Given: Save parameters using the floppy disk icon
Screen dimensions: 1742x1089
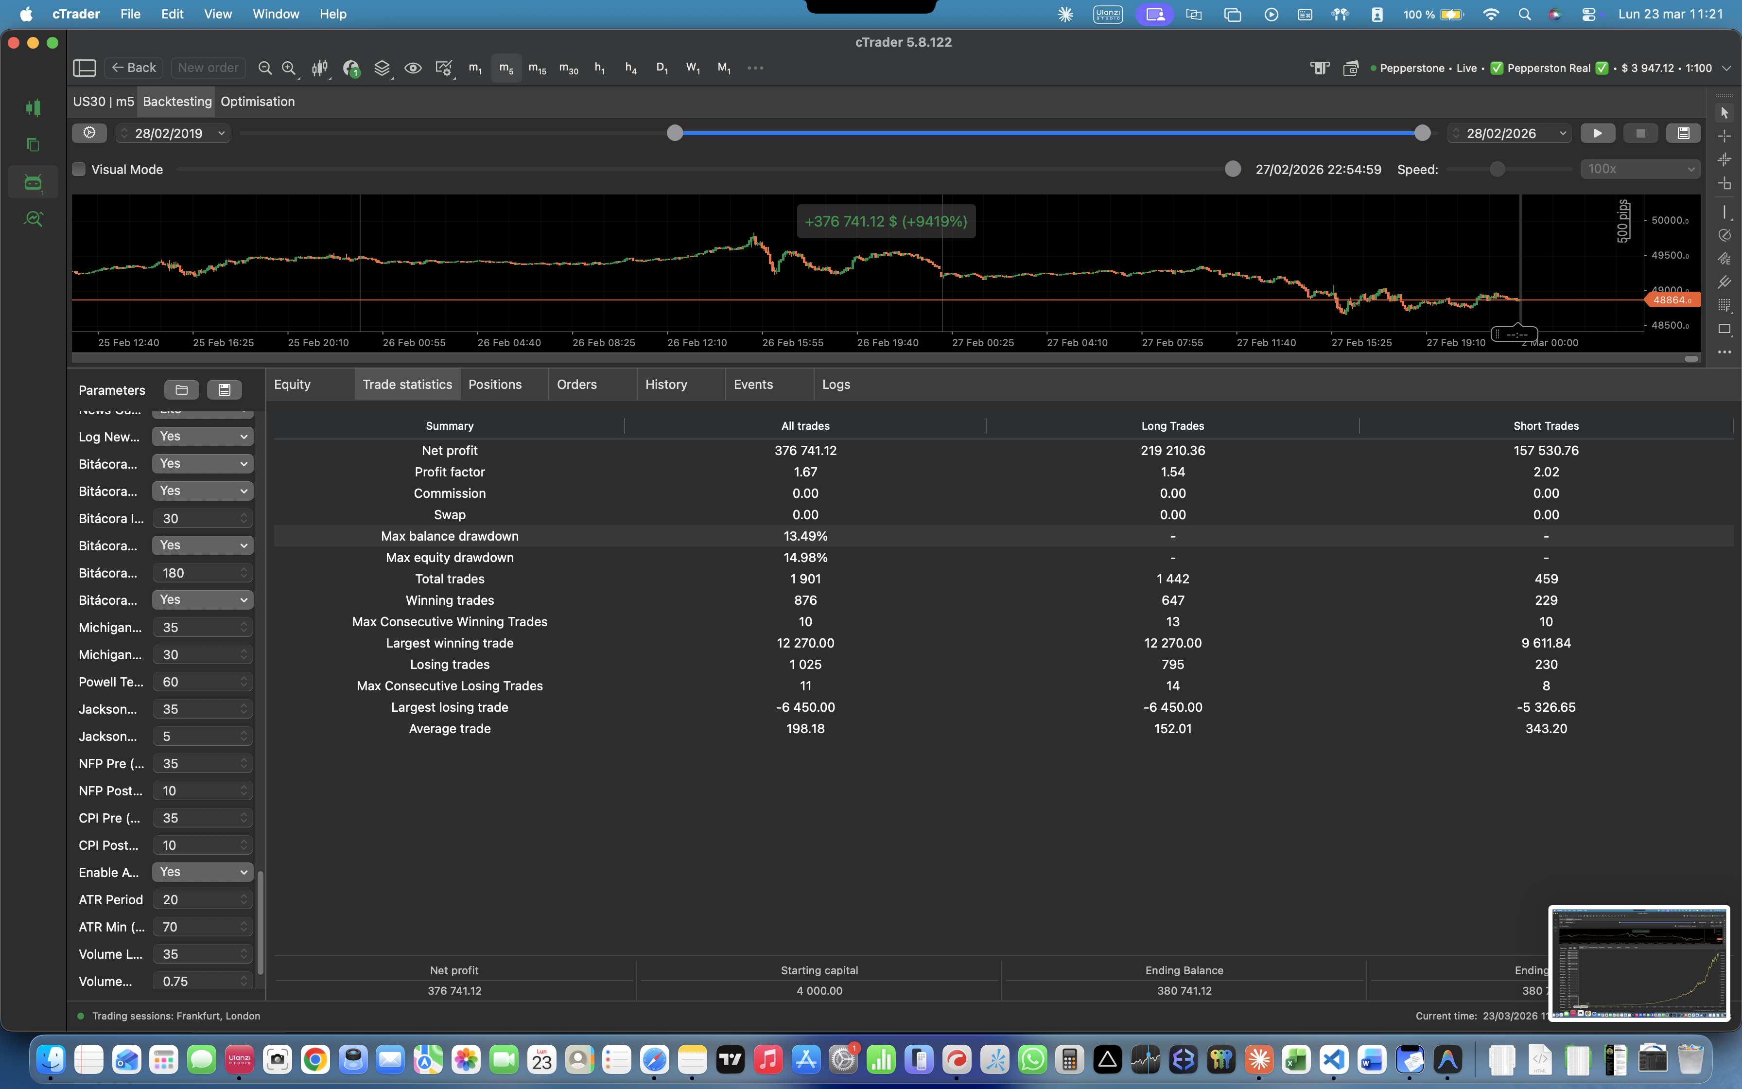Looking at the screenshot, I should [224, 389].
